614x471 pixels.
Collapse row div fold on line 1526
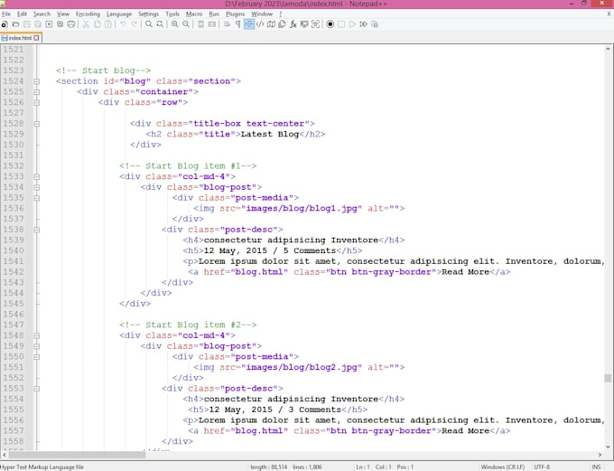(x=36, y=102)
